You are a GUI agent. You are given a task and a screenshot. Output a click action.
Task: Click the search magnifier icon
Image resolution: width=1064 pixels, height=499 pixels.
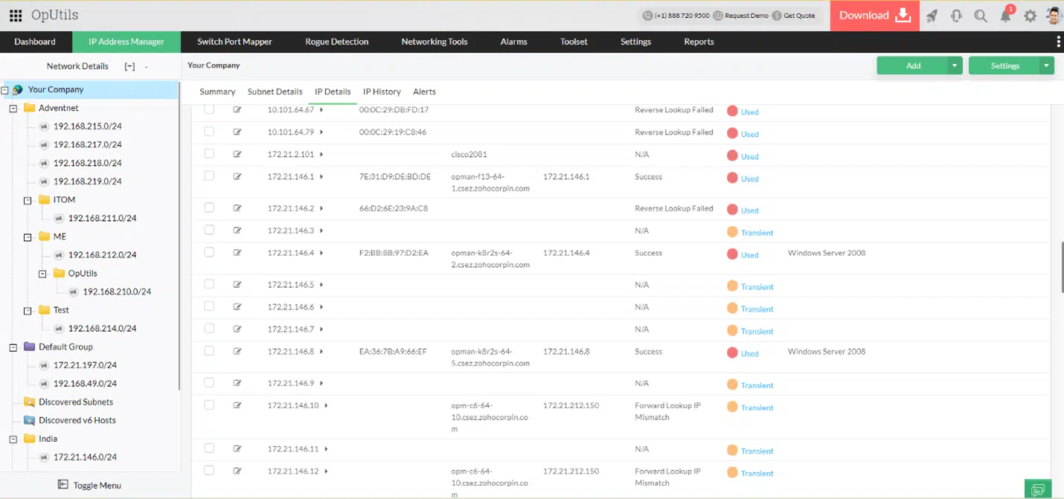pos(981,16)
